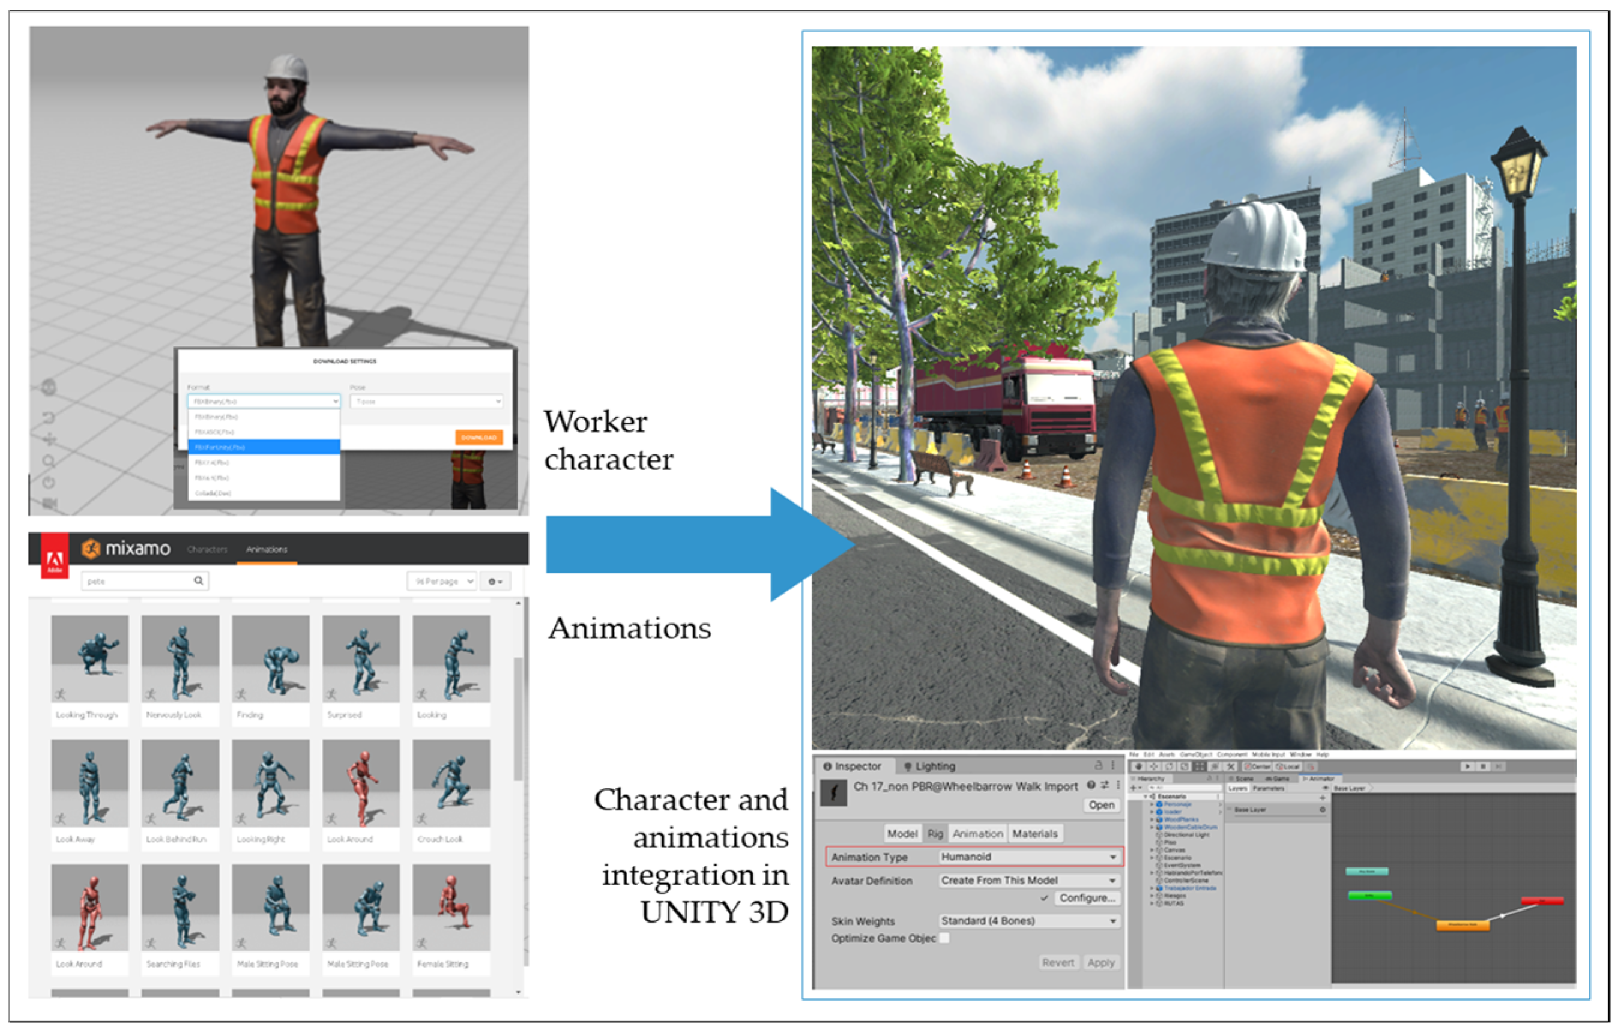Open the Animation Type Humanoid dropdown
1618x1033 pixels.
[1030, 857]
